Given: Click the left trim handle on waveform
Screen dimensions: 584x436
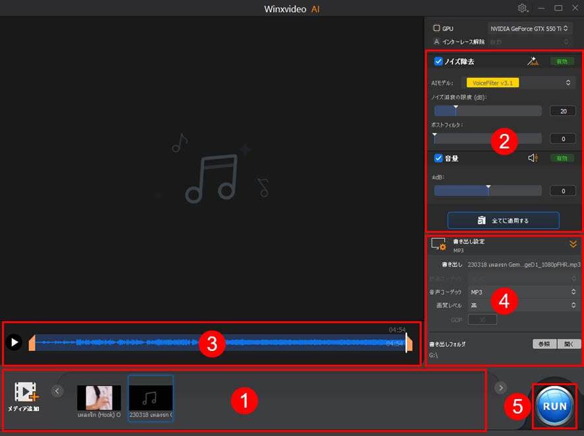Looking at the screenshot, I should [32, 342].
